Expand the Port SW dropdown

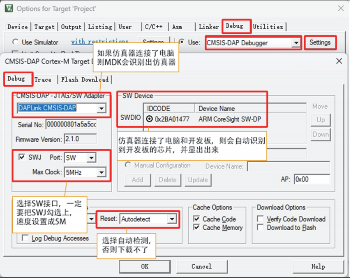pyautogui.click(x=91, y=158)
